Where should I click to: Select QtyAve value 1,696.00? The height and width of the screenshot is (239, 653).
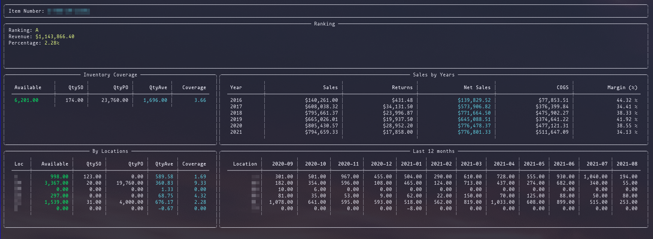pos(155,100)
